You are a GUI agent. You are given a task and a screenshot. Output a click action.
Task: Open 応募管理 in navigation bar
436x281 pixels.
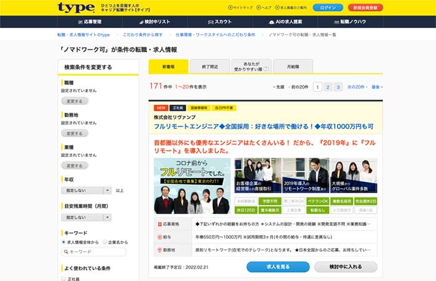click(x=90, y=22)
